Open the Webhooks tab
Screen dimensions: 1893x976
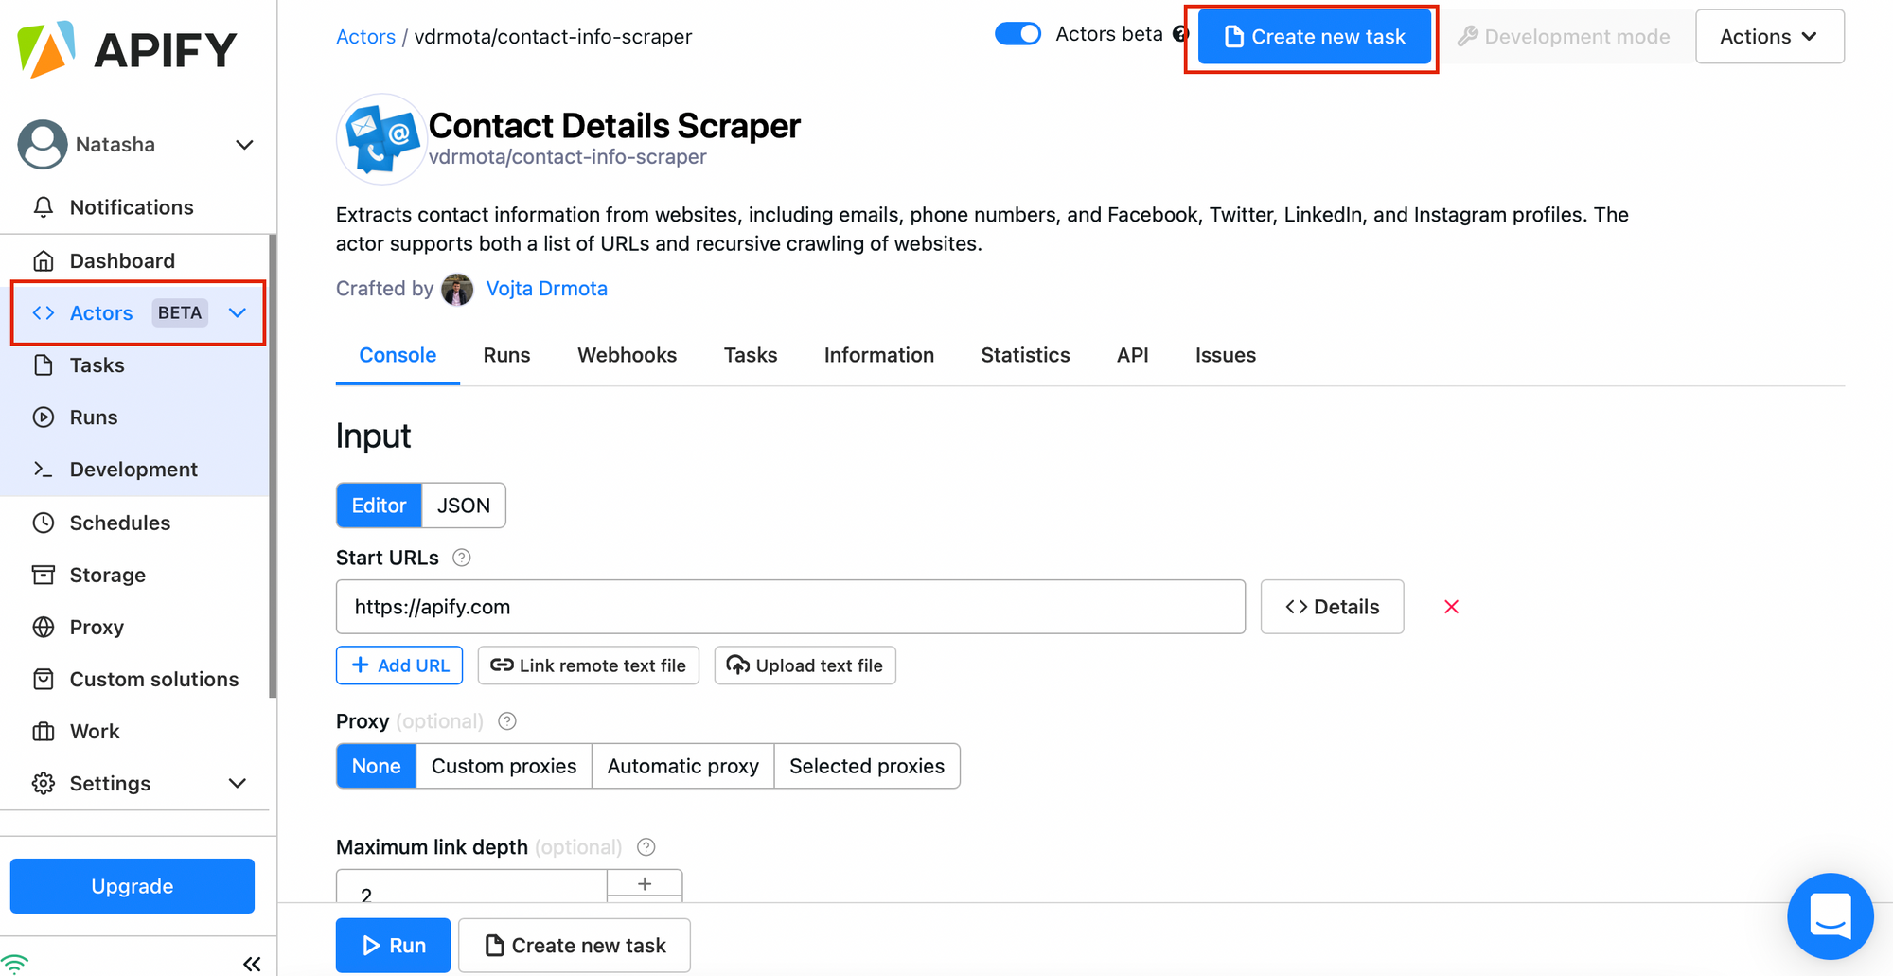(627, 355)
